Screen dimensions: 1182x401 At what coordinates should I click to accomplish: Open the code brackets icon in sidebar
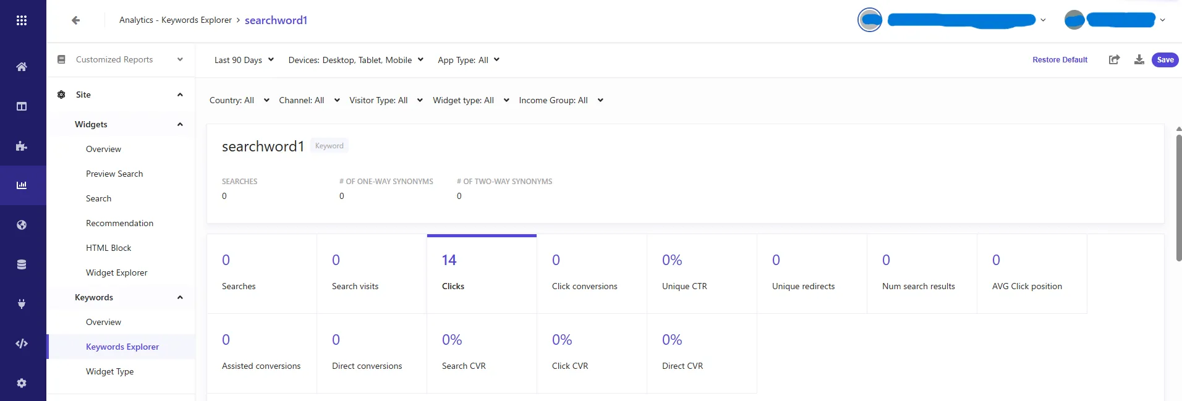[x=22, y=344]
